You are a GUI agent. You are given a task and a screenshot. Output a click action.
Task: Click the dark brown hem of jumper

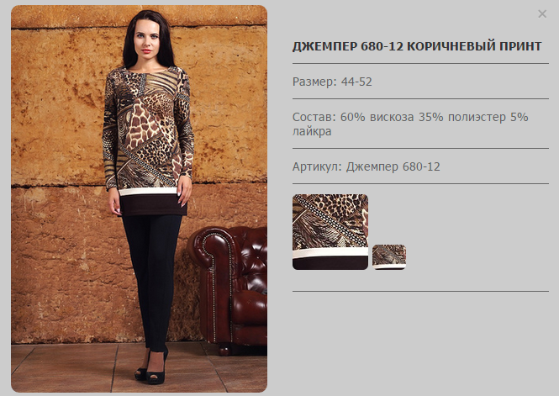153,206
